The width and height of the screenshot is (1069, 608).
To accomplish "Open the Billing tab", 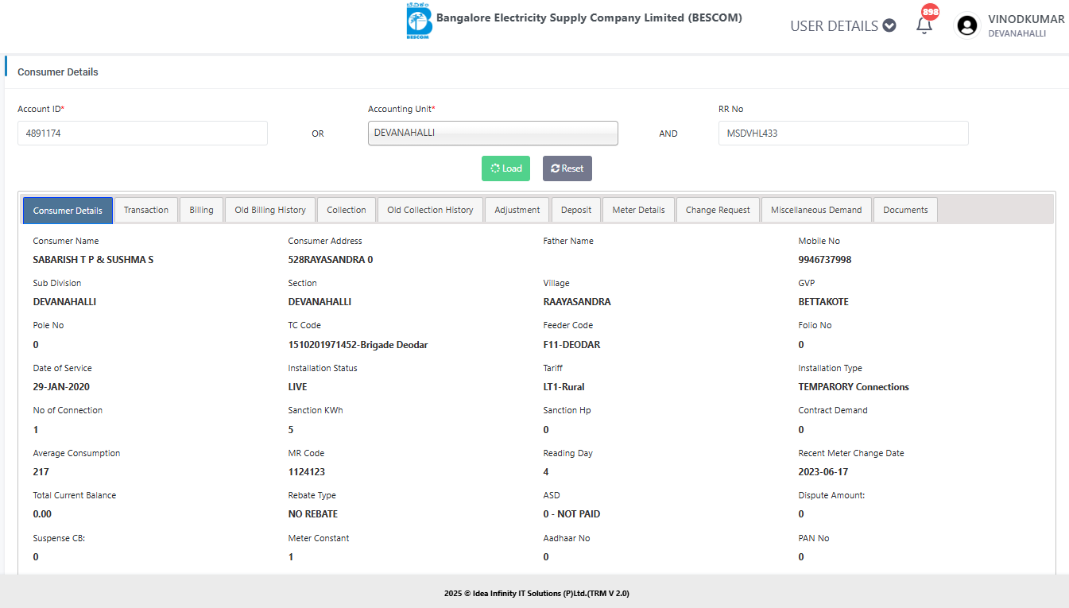I will [x=201, y=210].
